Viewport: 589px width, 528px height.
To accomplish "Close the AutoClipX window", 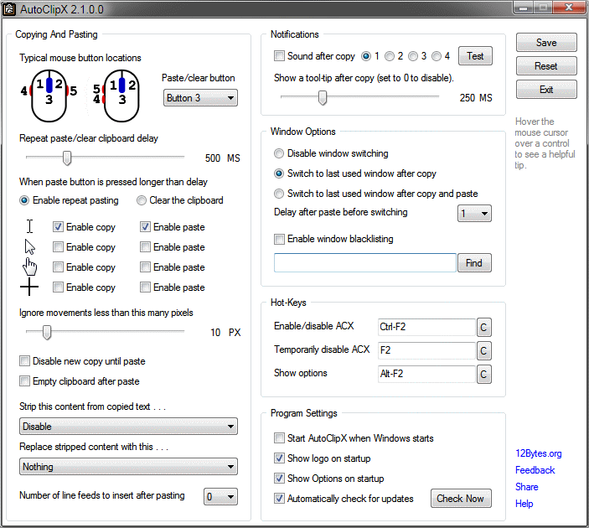I will click(x=569, y=8).
